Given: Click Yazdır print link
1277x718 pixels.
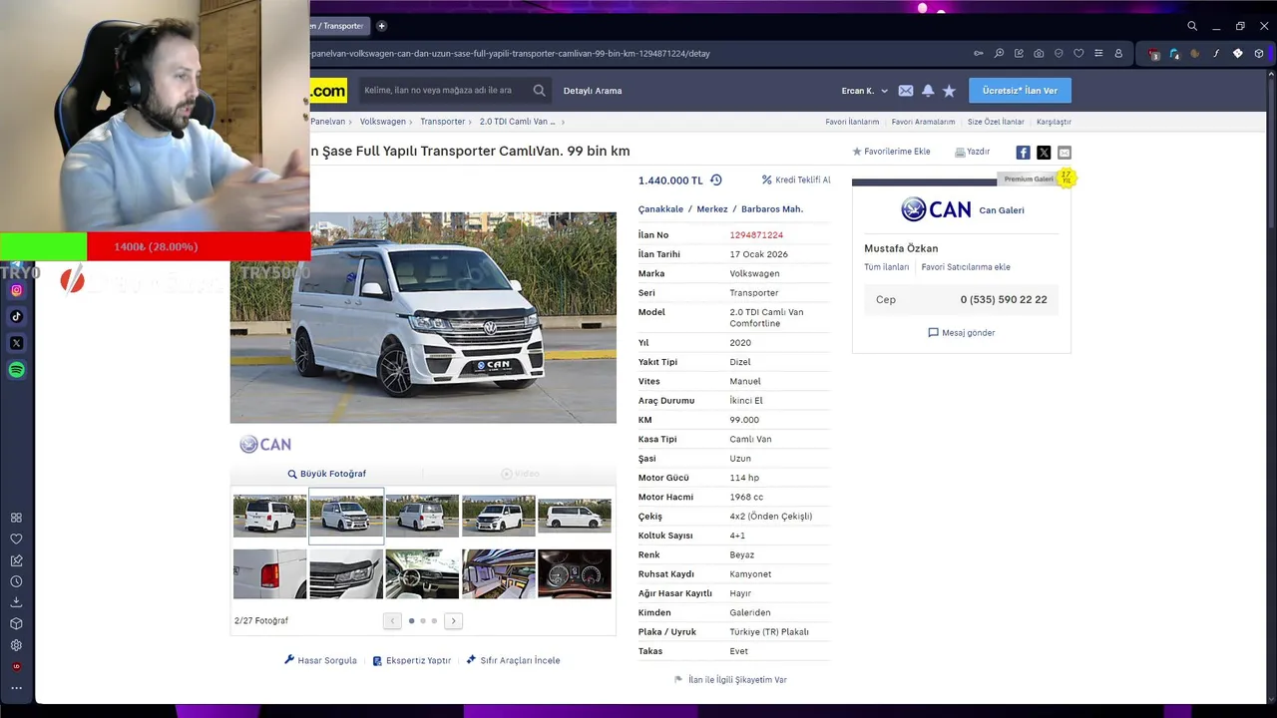Looking at the screenshot, I should click(973, 152).
